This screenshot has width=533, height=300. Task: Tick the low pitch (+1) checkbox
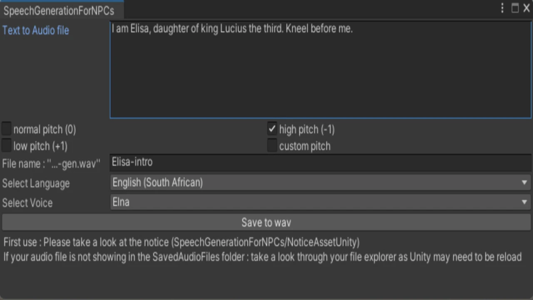tap(7, 146)
